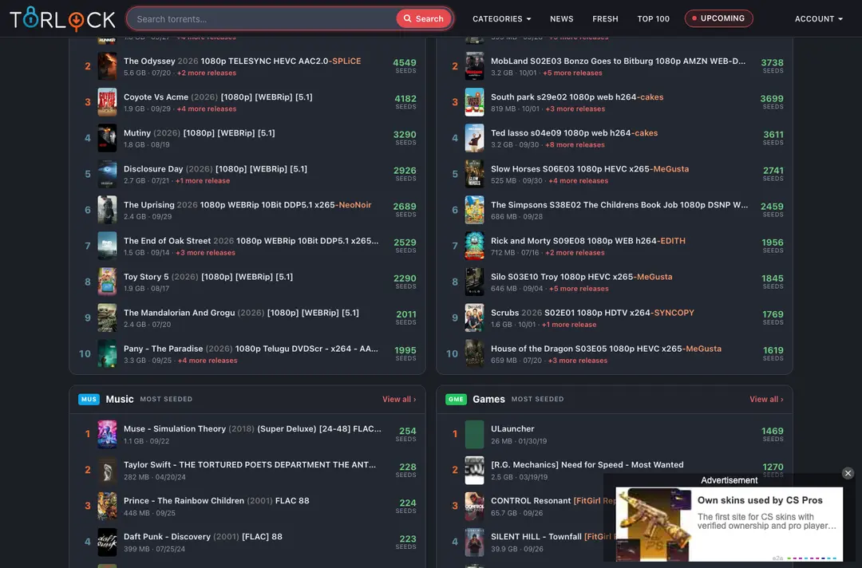The width and height of the screenshot is (862, 568).
Task: Click the Silo S03E10 poster thumbnail
Action: pos(474,282)
